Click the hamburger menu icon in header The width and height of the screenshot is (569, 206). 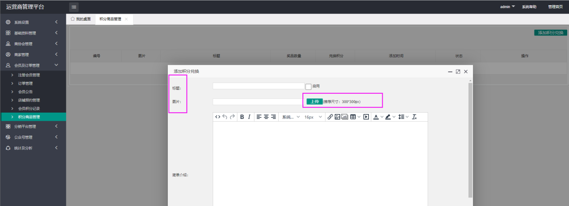pos(74,7)
